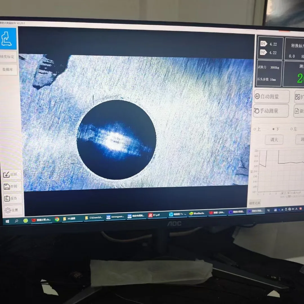The width and height of the screenshot is (304, 304).
Task: Open the hardness software taskbar item
Action: point(256,211)
